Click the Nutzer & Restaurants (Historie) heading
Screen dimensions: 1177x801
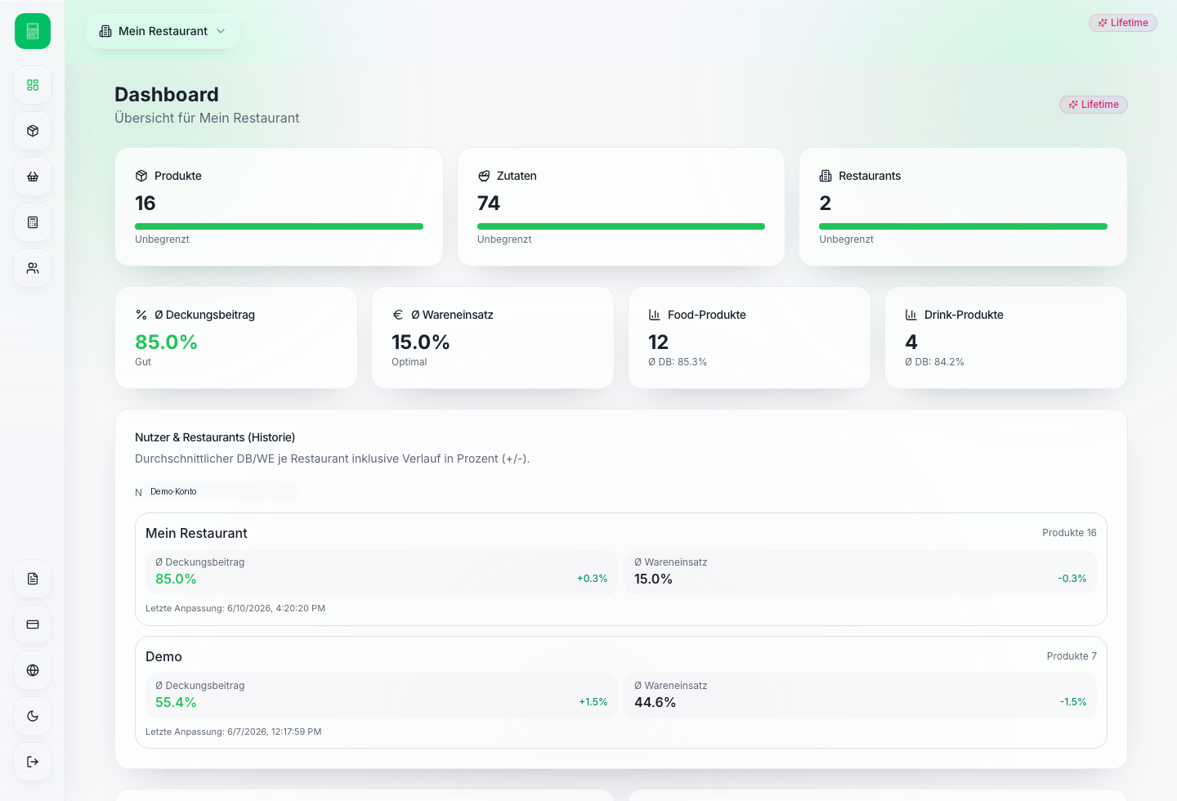point(215,437)
